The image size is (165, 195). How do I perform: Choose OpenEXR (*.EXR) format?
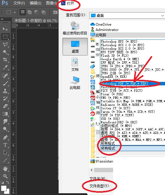(x=133, y=77)
